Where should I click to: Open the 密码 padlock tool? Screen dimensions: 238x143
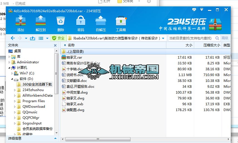pyautogui.click(x=81, y=21)
